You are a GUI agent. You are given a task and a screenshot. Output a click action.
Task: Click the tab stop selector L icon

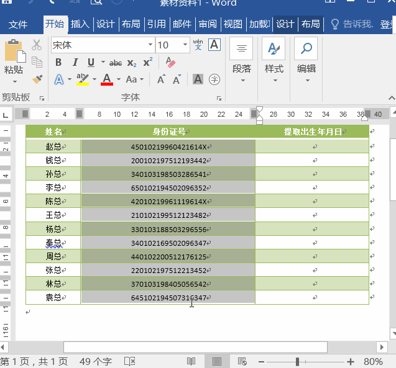coord(6,115)
